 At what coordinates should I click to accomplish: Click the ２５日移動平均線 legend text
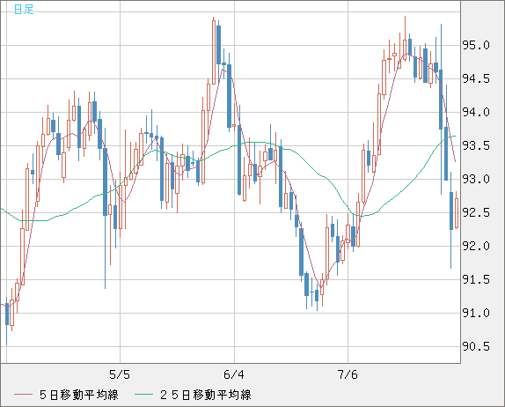206,395
